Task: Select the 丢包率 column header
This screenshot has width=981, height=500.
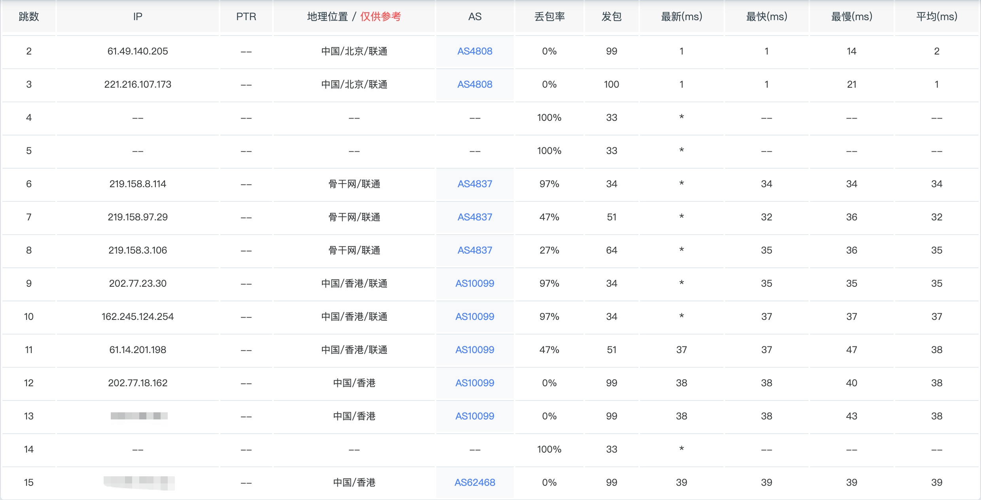Action: 549,17
